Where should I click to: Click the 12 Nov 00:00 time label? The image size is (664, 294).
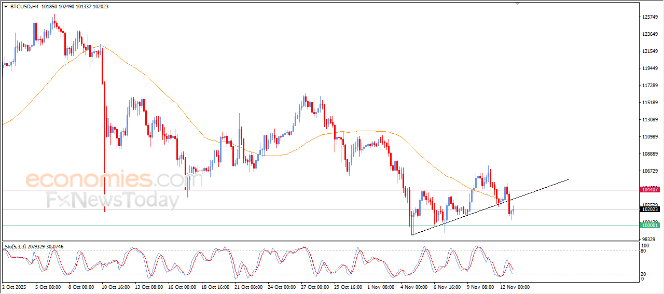pos(514,286)
